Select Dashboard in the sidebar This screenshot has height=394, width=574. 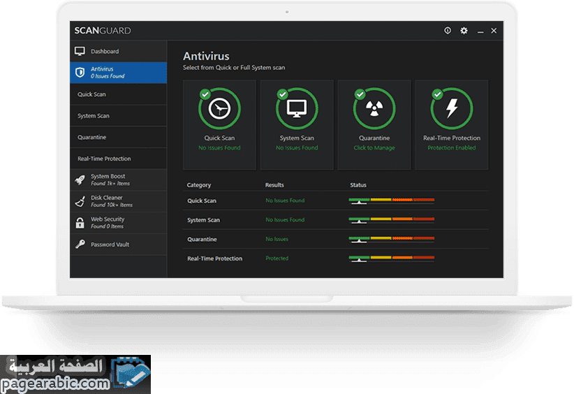(x=118, y=51)
